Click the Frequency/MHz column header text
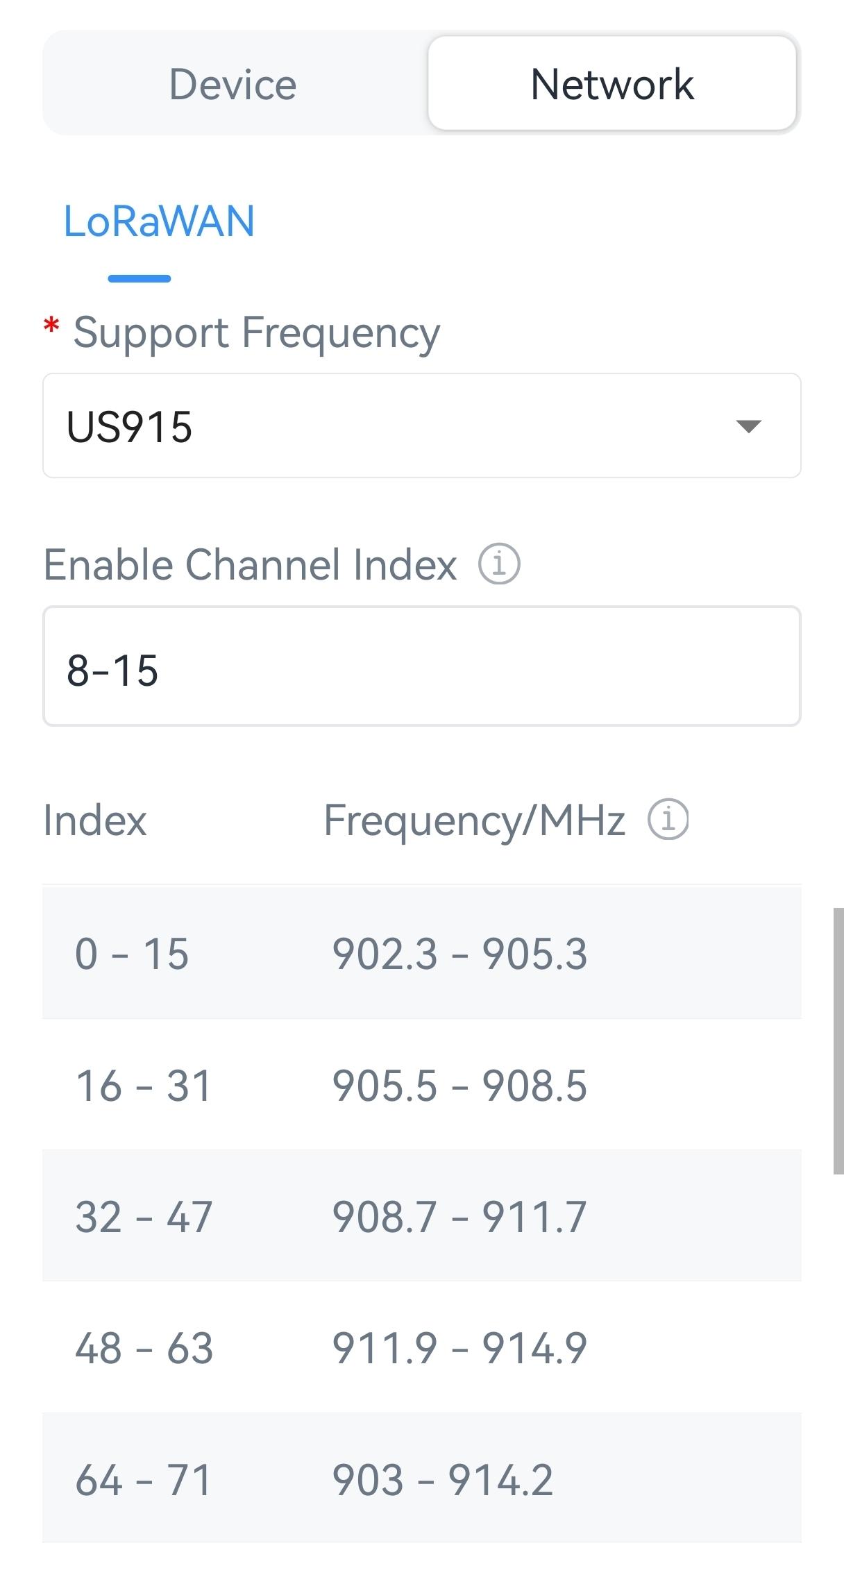The width and height of the screenshot is (844, 1584). pyautogui.click(x=475, y=820)
